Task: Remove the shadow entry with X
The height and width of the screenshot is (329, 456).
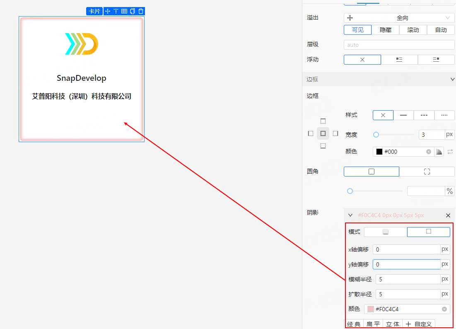Action: [448, 215]
